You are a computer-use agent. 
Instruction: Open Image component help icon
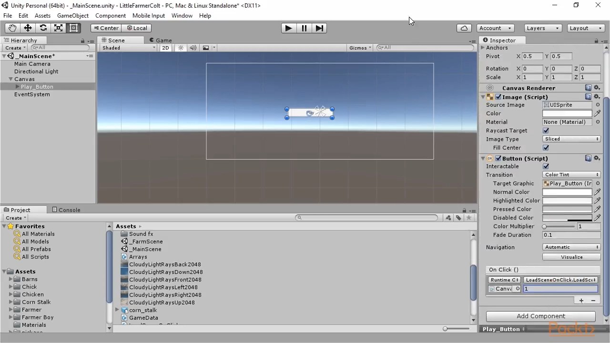pos(588,97)
